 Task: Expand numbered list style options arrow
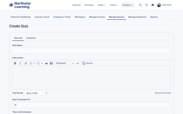point(42,63)
